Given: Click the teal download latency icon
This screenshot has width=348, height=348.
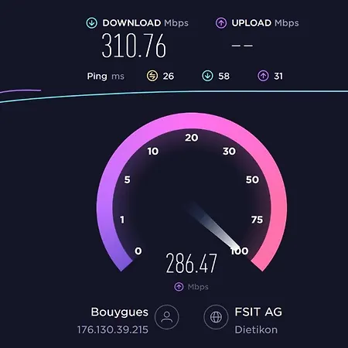Looking at the screenshot, I should point(207,76).
